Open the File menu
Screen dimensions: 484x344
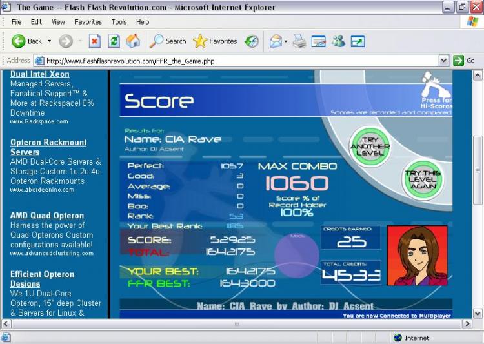(x=16, y=22)
